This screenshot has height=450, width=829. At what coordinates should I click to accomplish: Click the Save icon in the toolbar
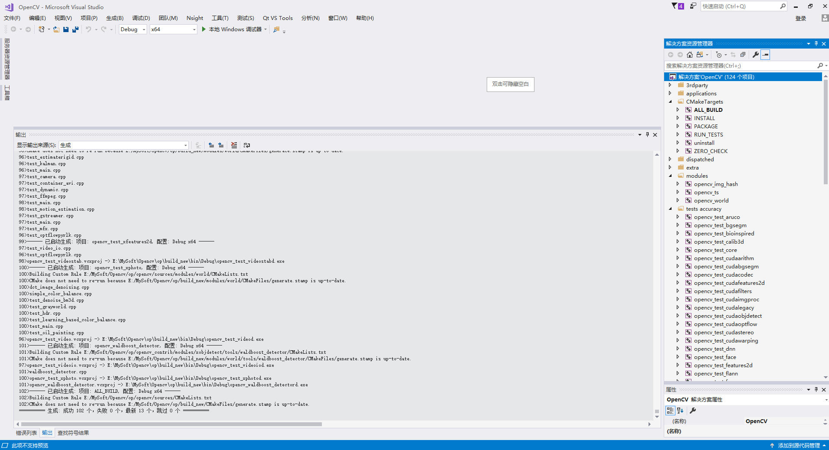tap(66, 29)
